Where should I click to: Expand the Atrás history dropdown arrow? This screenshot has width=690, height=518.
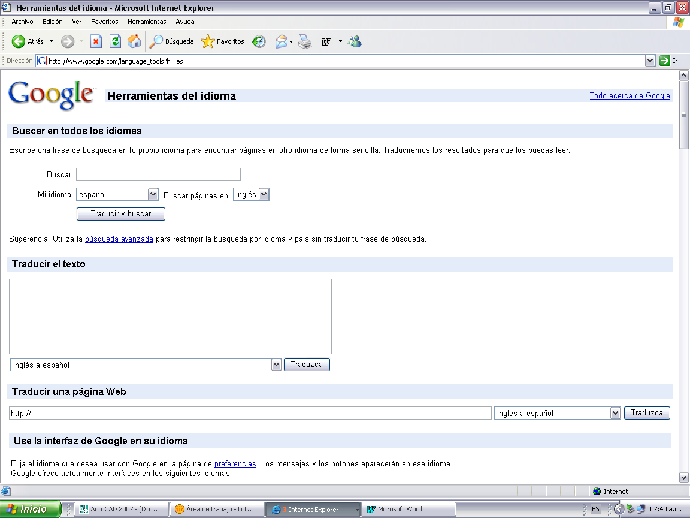click(x=51, y=41)
